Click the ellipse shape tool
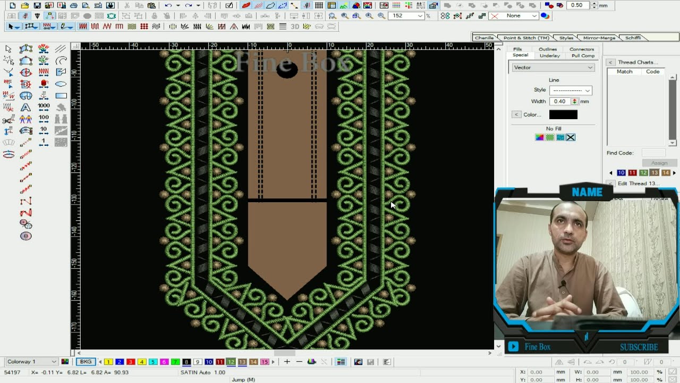This screenshot has height=383, width=680. (61, 84)
